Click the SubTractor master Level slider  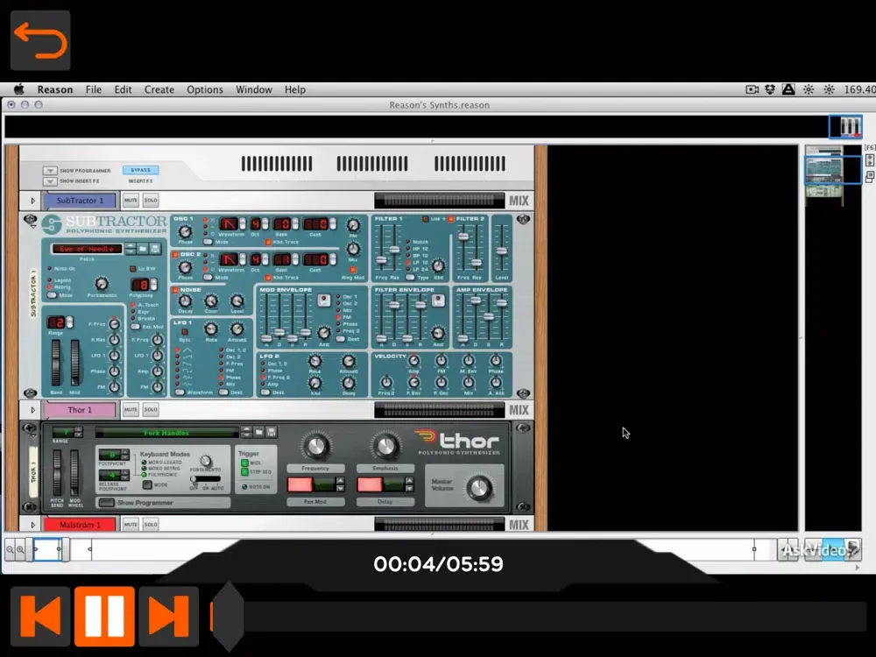[x=501, y=249]
